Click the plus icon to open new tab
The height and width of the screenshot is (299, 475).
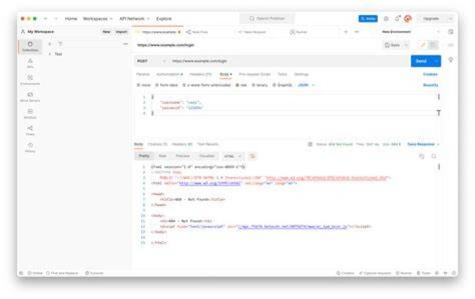tap(346, 32)
